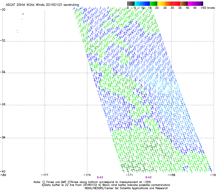
Task: Click the '-180' longitude axis label
Action: click(3, 175)
